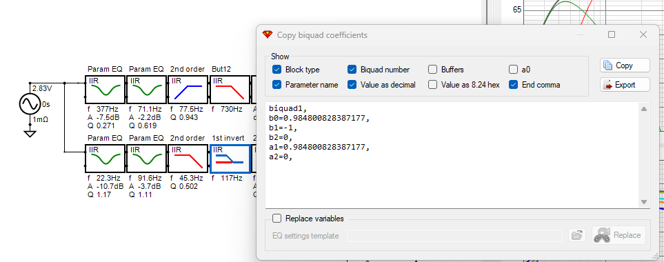Click the Replace button

[618, 235]
